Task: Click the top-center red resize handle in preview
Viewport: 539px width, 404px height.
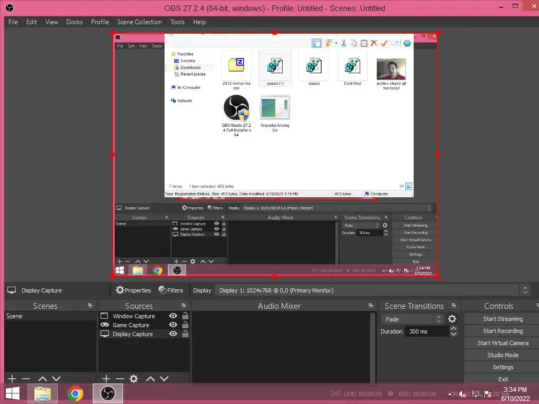Action: click(x=275, y=33)
